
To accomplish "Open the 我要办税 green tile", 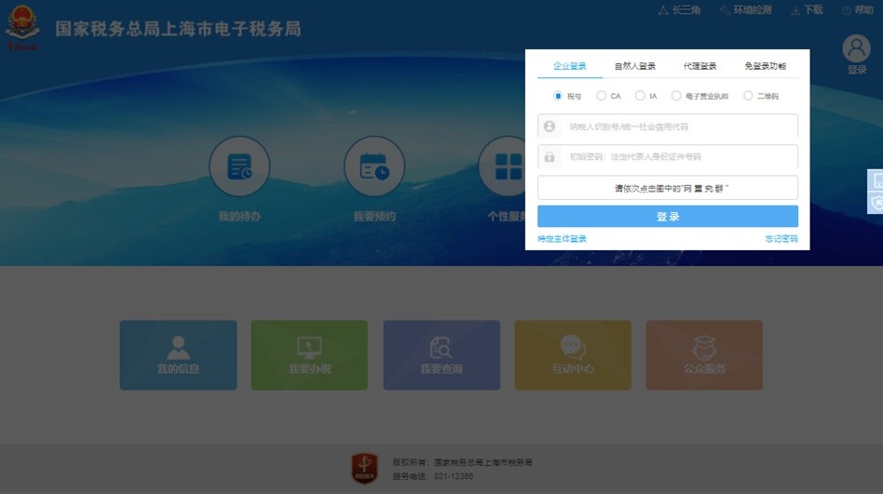I will point(309,354).
